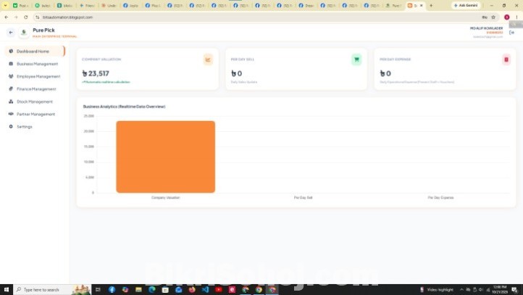The width and height of the screenshot is (523, 295).
Task: Click Business Analytics chart title
Action: pos(124,107)
